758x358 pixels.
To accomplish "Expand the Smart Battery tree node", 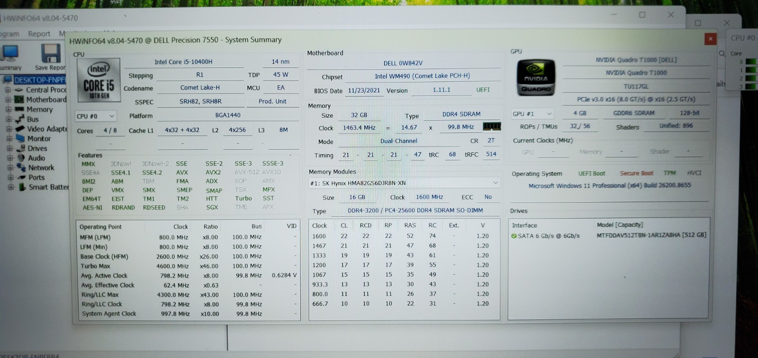I will pos(10,187).
